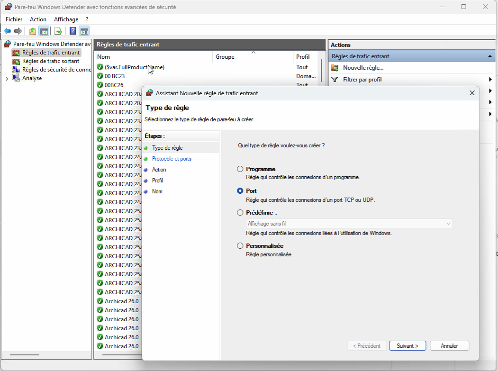Image resolution: width=498 pixels, height=371 pixels.
Task: Collapse the Règles de trafic entrant actions section
Action: click(x=490, y=56)
